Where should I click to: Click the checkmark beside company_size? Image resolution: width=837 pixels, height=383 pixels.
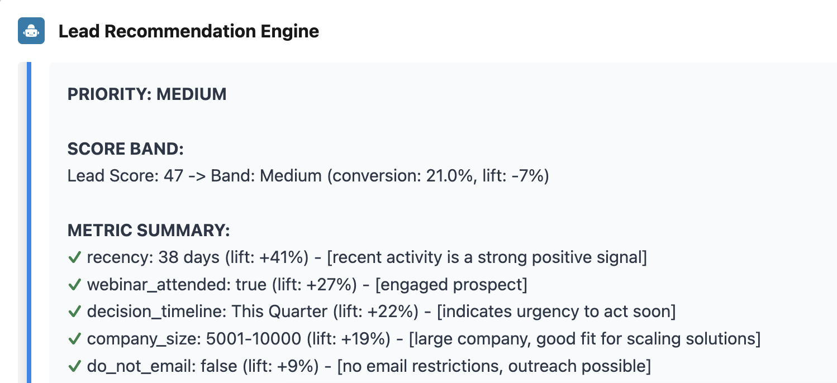pos(75,338)
